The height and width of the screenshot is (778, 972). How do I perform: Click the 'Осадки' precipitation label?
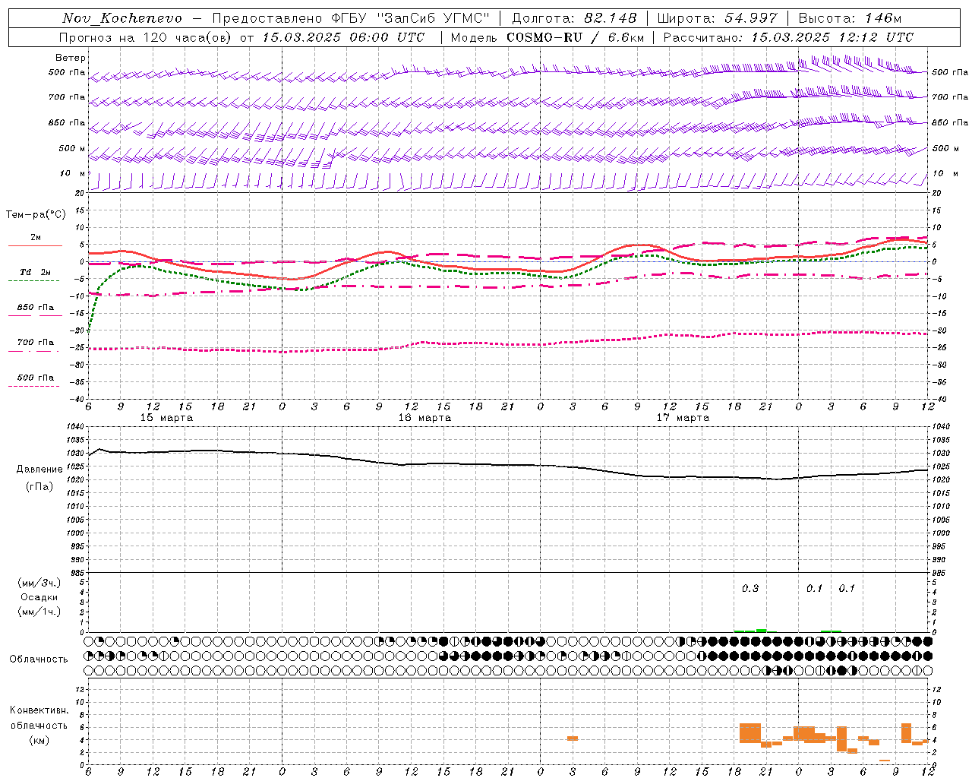(39, 597)
